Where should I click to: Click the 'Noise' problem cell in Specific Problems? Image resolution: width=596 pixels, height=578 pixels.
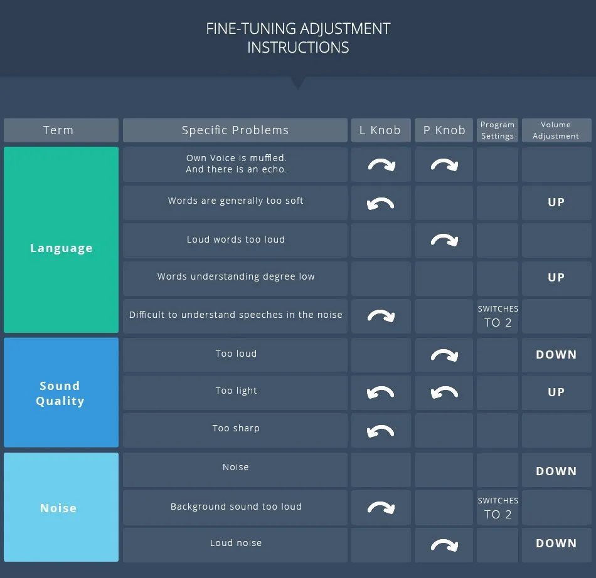tap(235, 470)
